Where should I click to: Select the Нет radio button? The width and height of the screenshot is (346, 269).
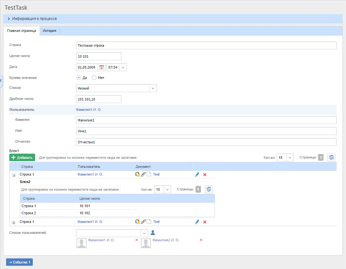[x=94, y=78]
